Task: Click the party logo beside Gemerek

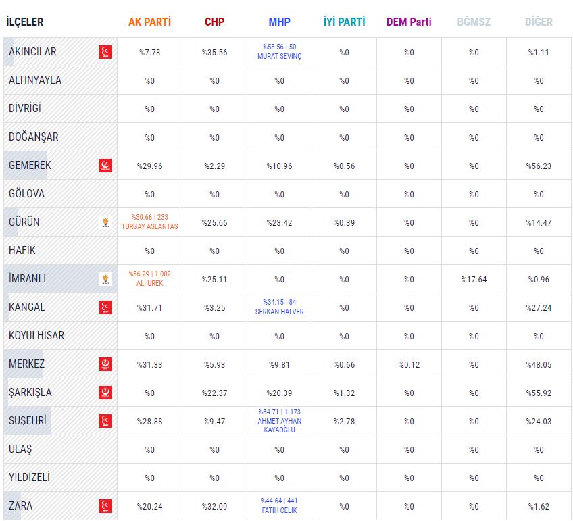Action: [x=105, y=166]
